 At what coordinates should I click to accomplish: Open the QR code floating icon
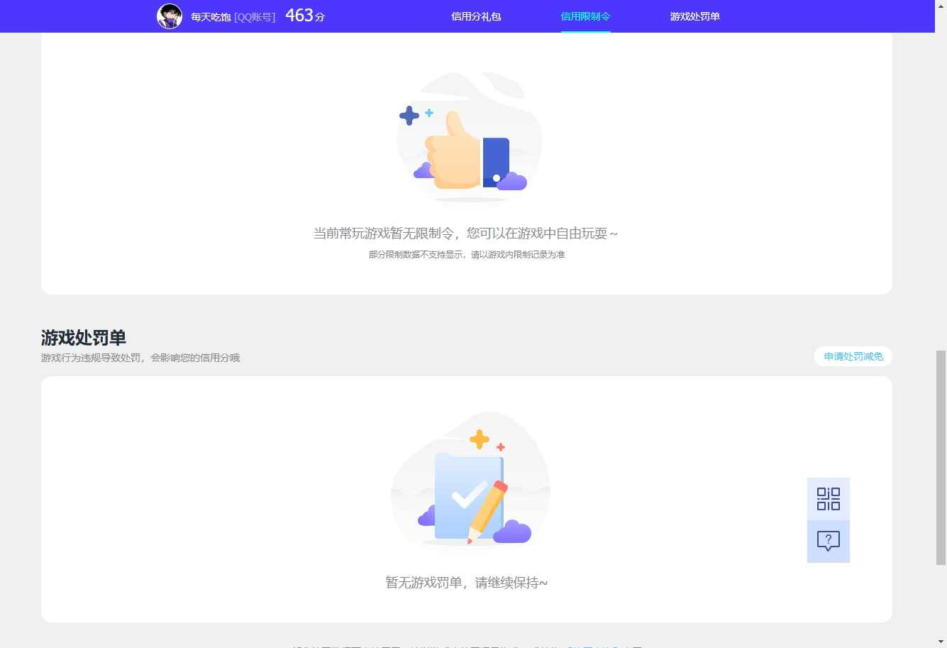click(x=828, y=499)
